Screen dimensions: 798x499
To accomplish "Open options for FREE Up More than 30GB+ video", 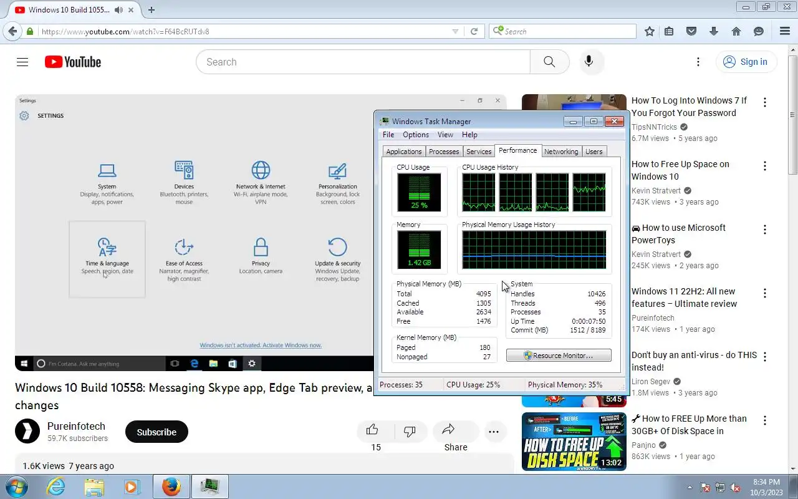I will click(765, 420).
